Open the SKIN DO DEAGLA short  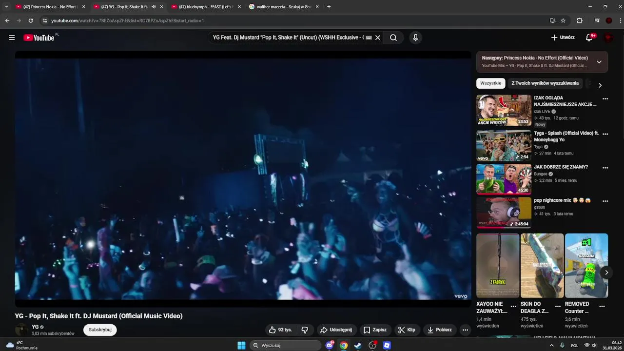point(542,266)
